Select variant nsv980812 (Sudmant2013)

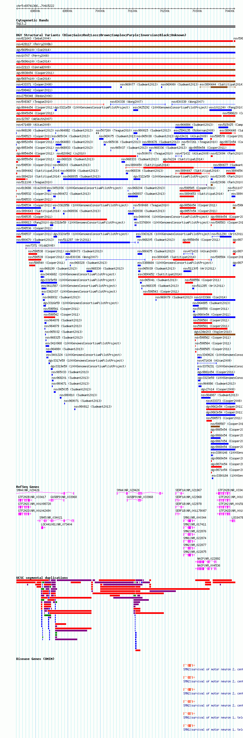[93, 407]
